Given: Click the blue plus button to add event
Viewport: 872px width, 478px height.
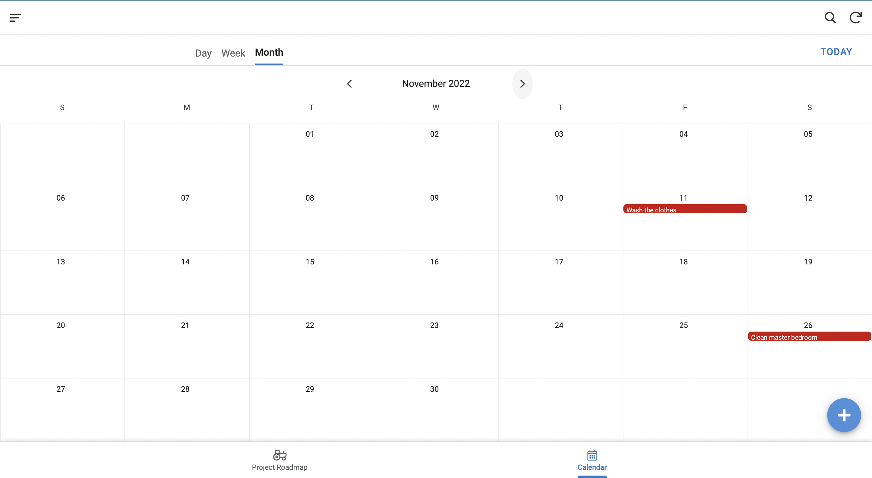Looking at the screenshot, I should coord(844,415).
